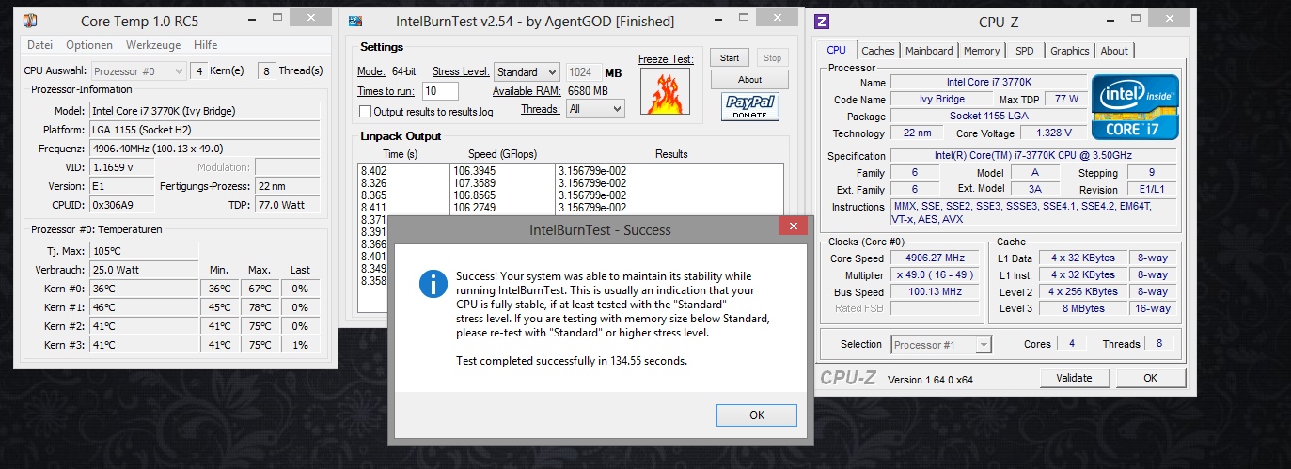
Task: Click the Available RAM 6680 MB value
Action: (589, 91)
